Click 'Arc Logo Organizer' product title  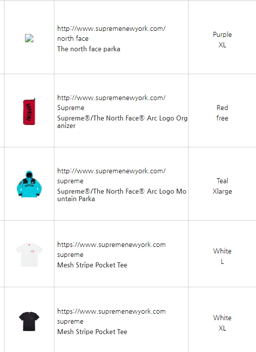click(122, 121)
